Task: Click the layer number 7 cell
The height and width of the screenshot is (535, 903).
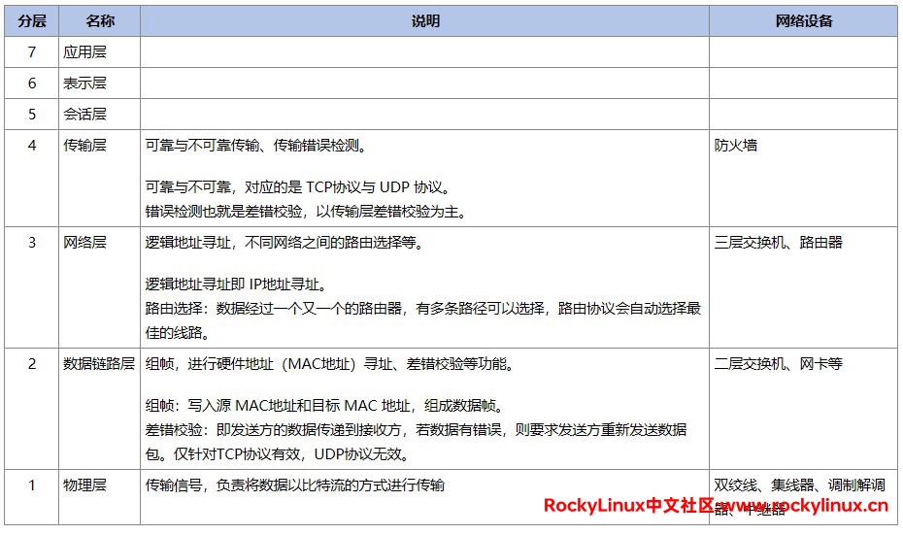Action: click(31, 52)
